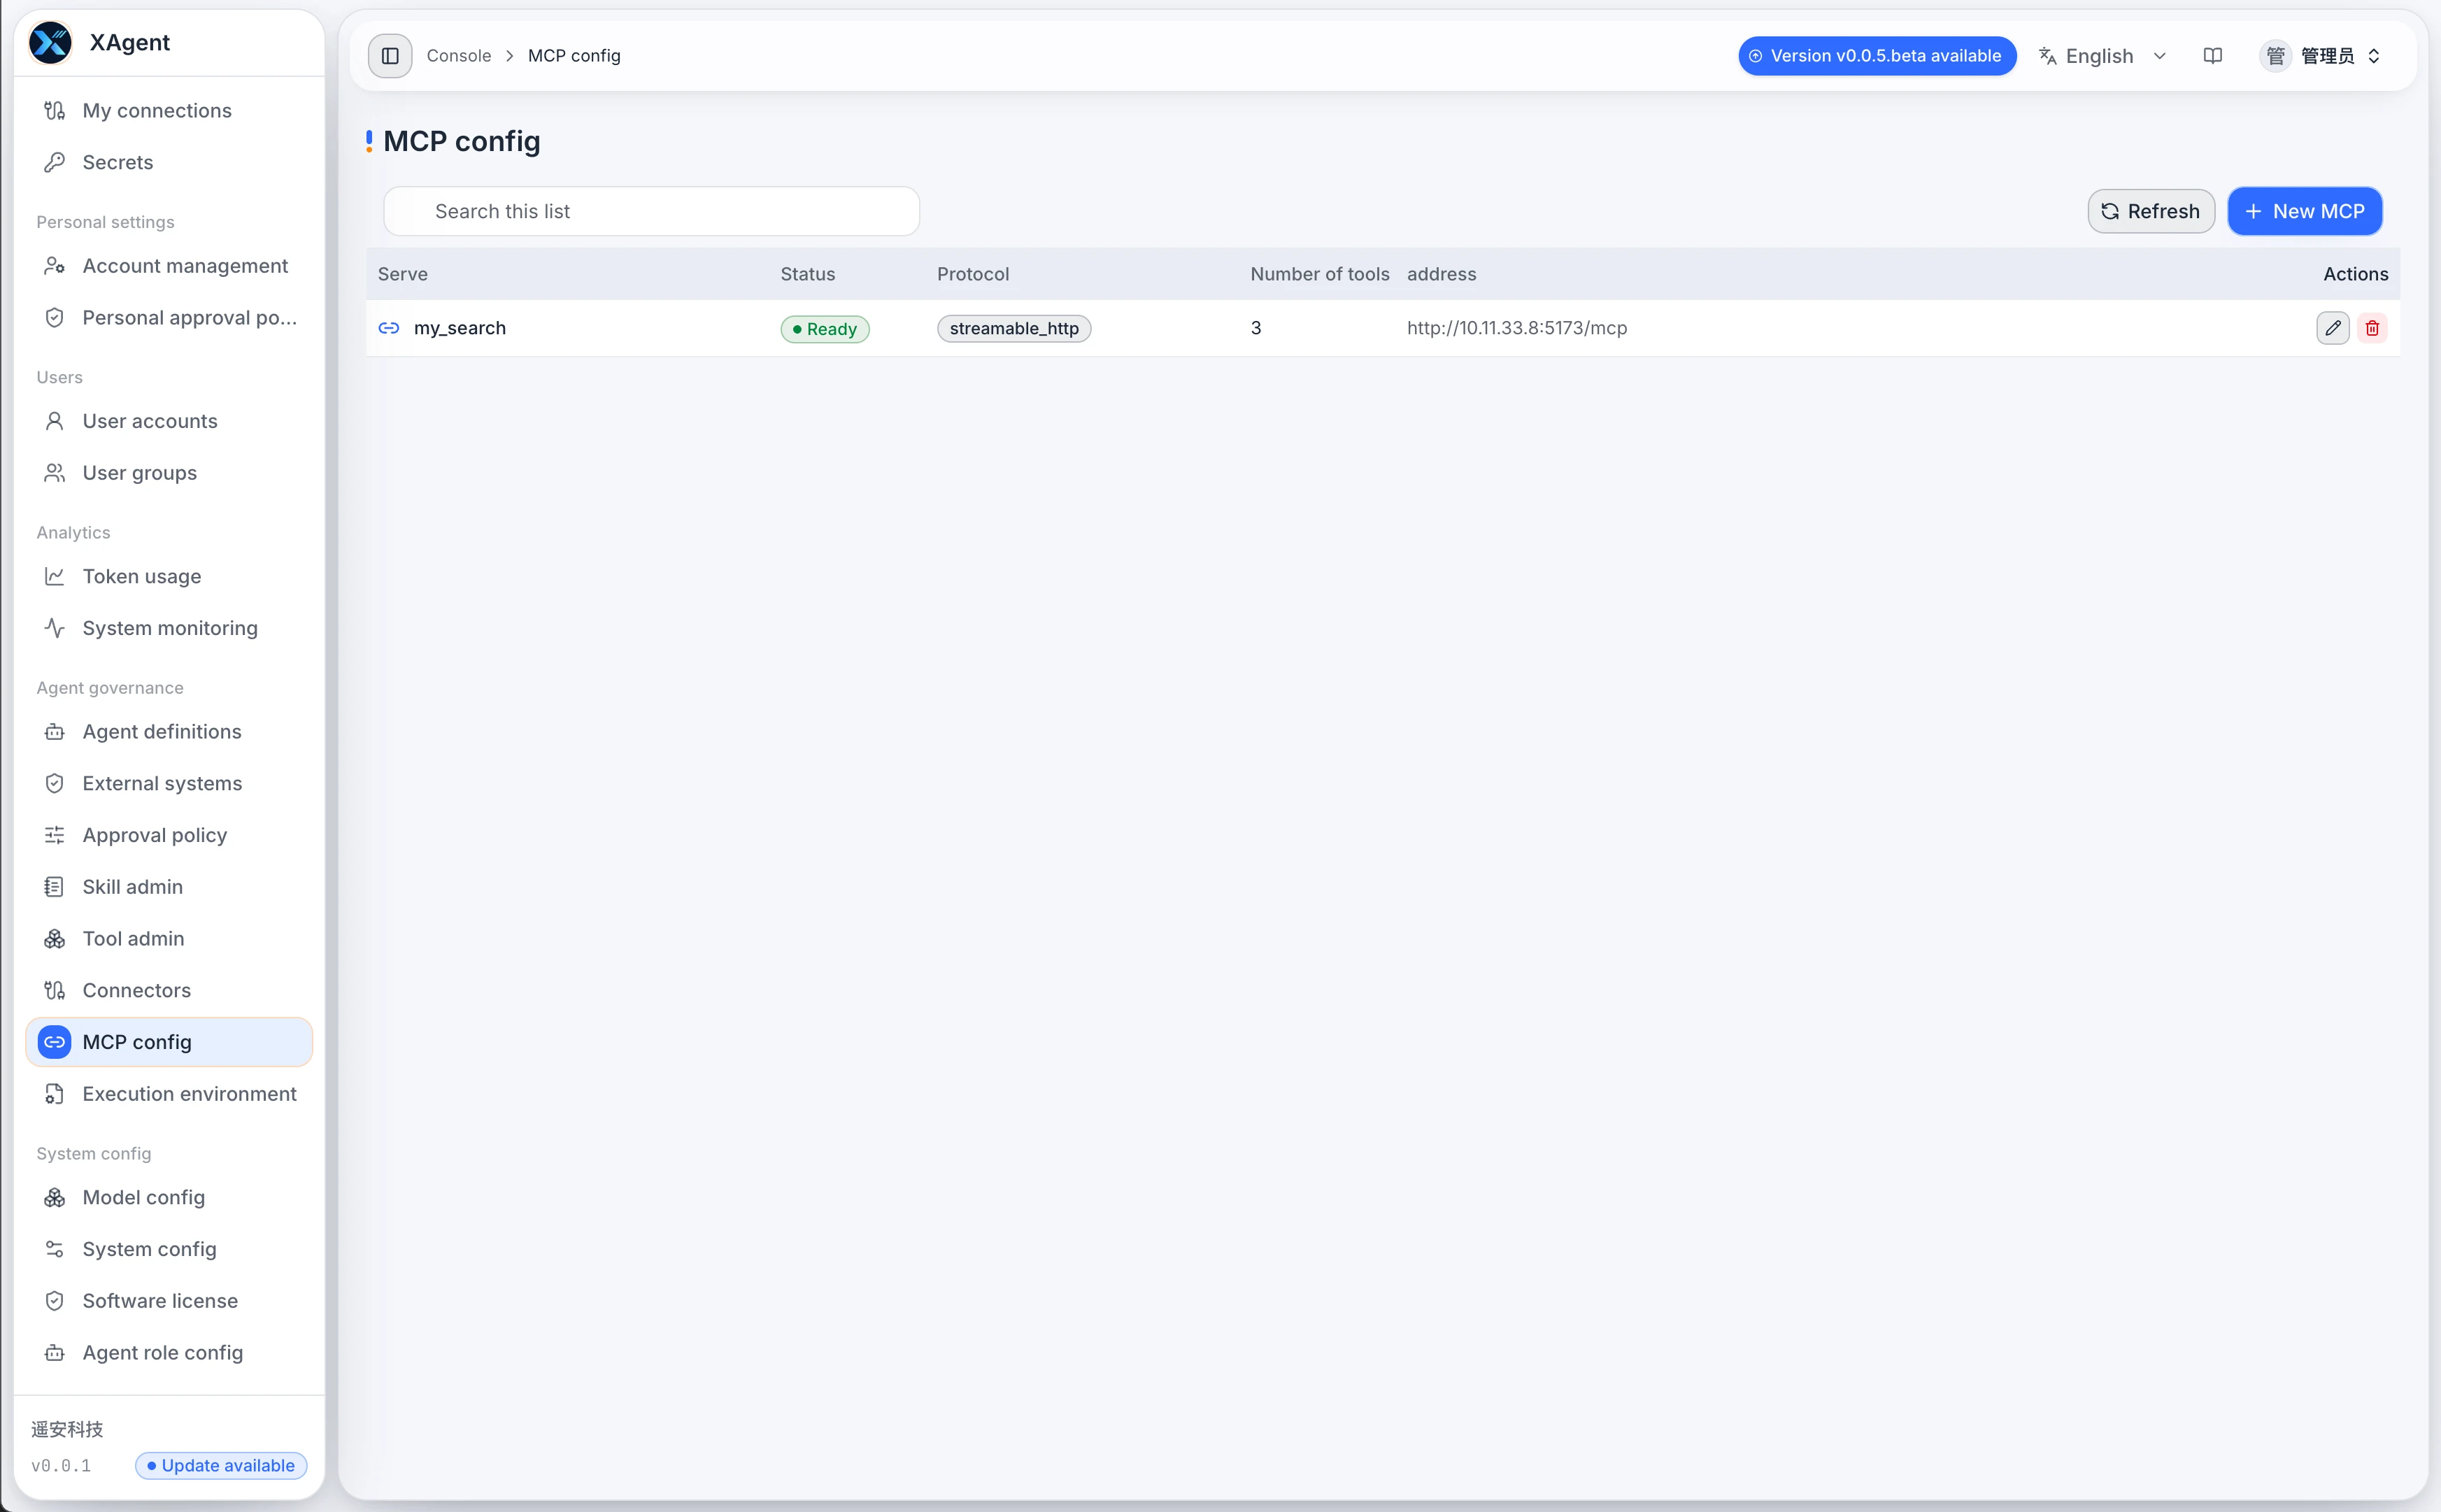Click the streamable_http protocol tag

pos(1014,328)
